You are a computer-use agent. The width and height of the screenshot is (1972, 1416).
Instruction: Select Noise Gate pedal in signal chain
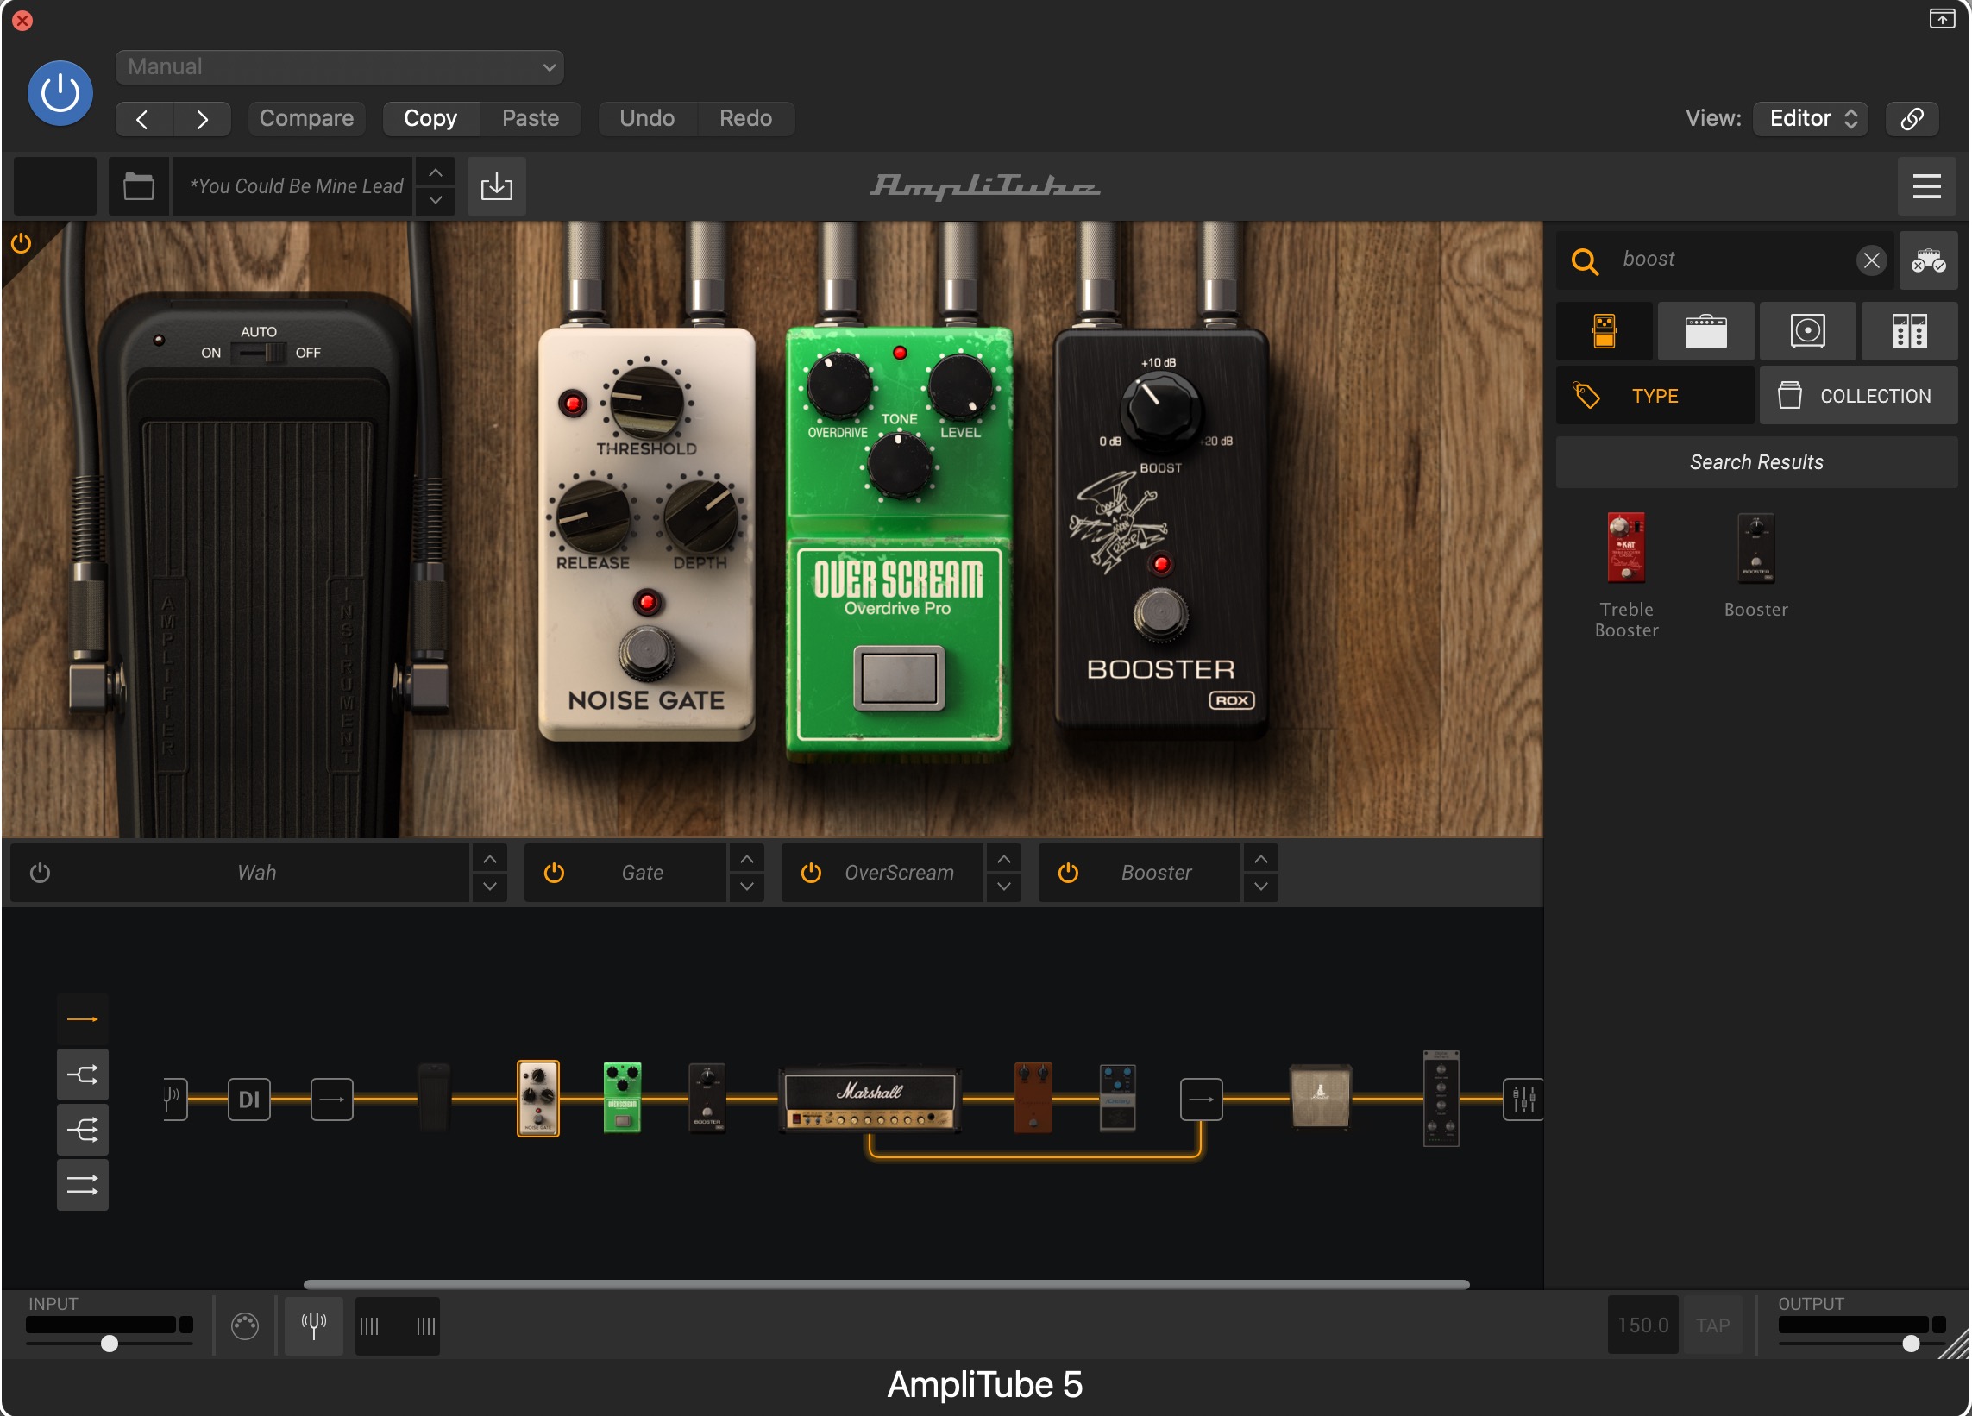pos(538,1099)
